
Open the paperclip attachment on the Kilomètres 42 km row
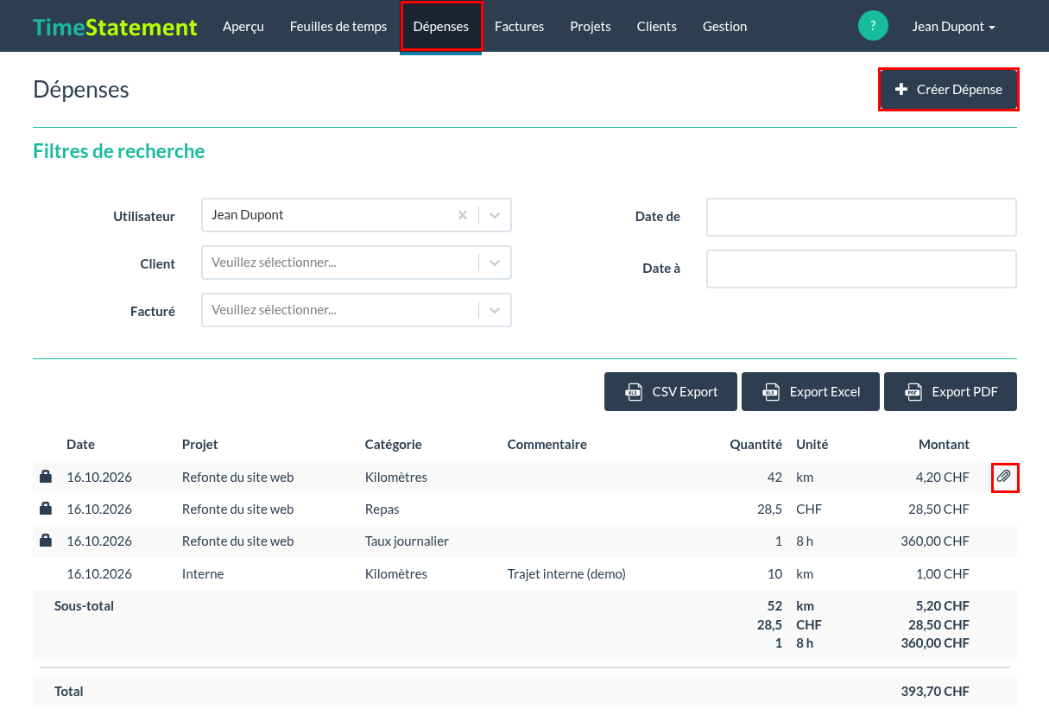tap(1004, 477)
